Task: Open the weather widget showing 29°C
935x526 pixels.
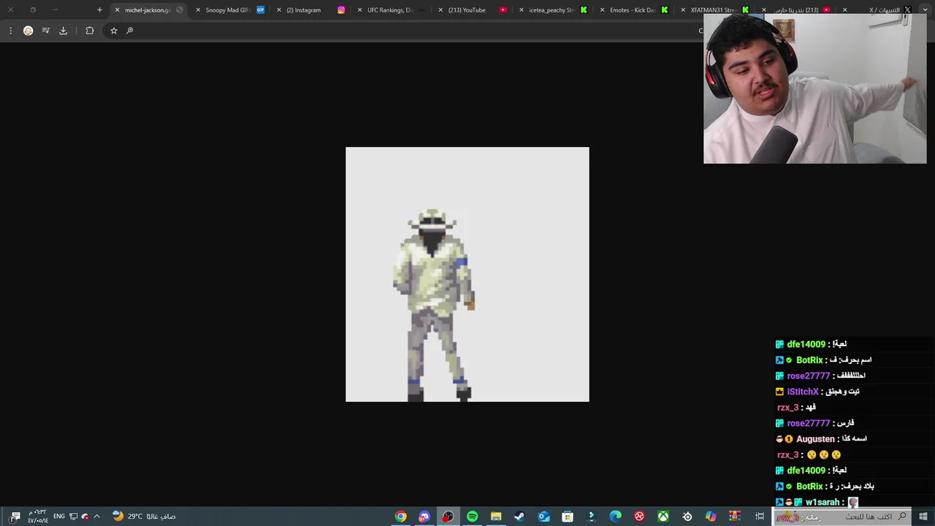Action: (x=144, y=517)
